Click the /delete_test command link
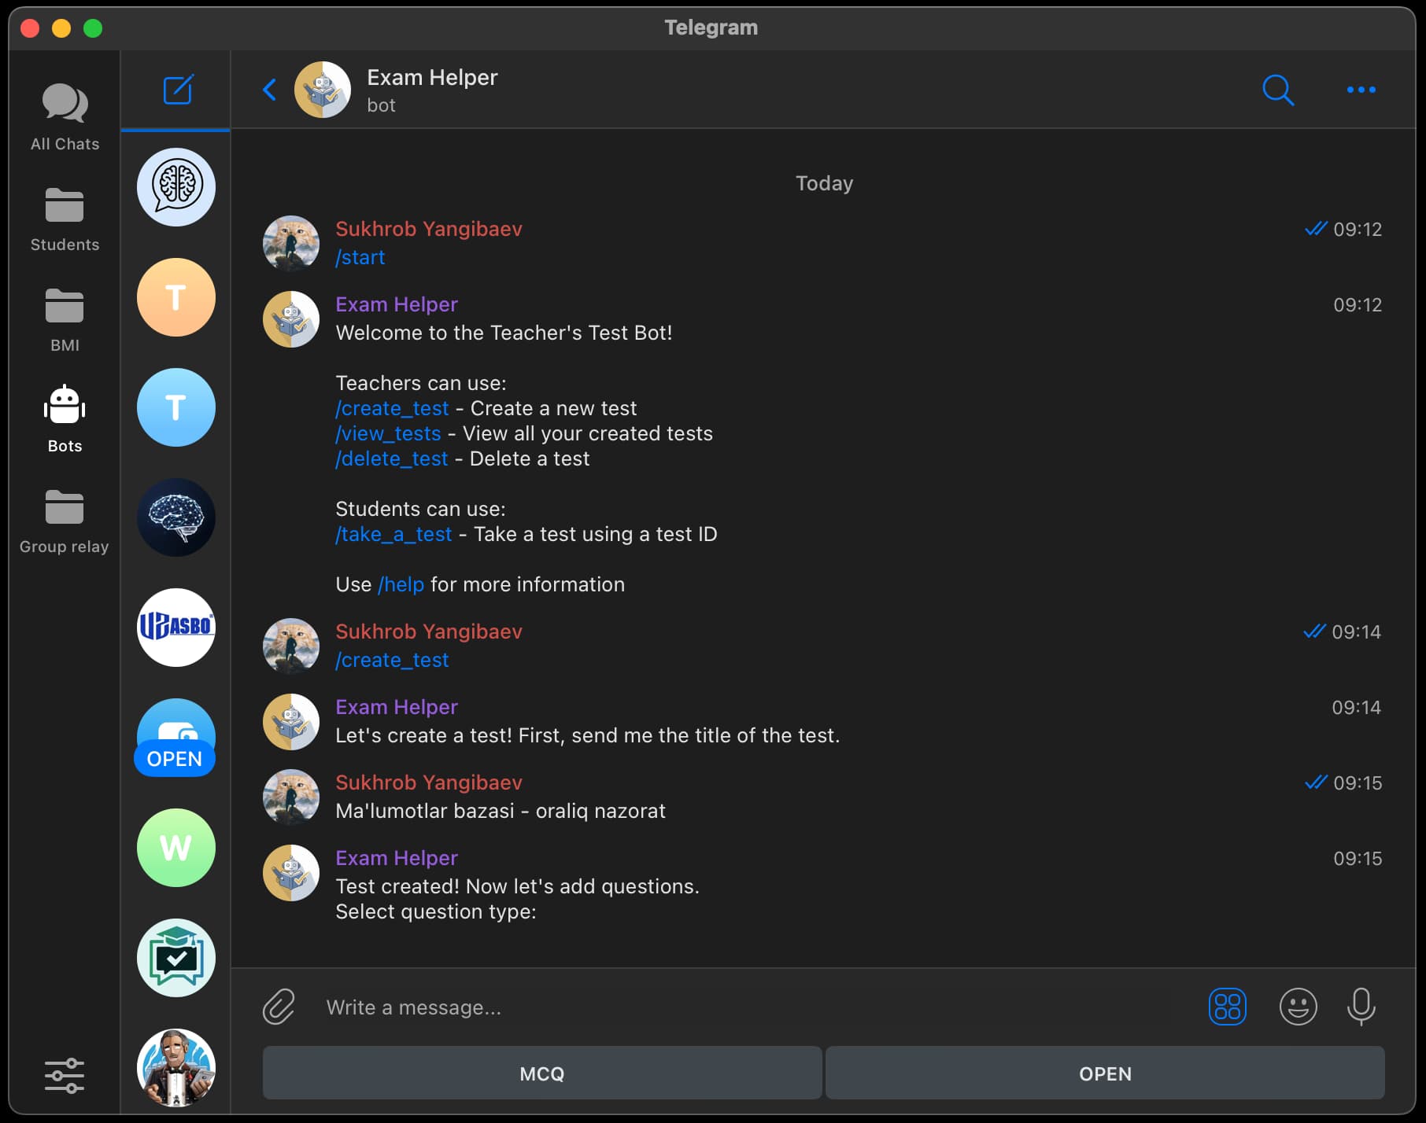1426x1123 pixels. (391, 458)
